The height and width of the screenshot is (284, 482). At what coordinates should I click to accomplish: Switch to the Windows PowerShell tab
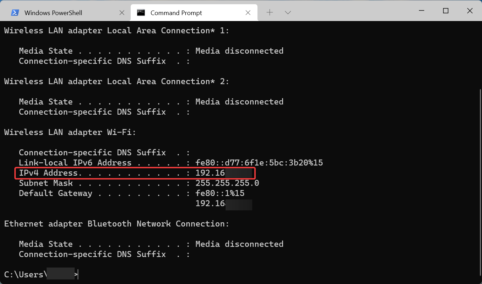click(53, 13)
